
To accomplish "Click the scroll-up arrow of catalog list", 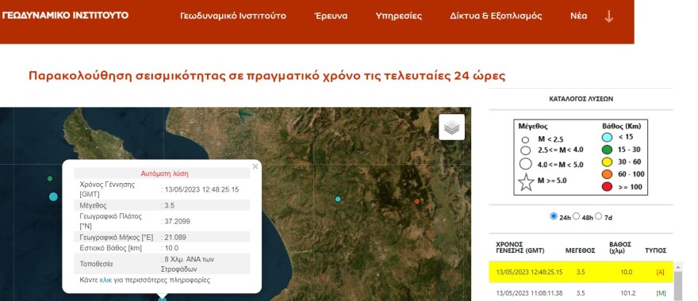I will tap(678, 267).
